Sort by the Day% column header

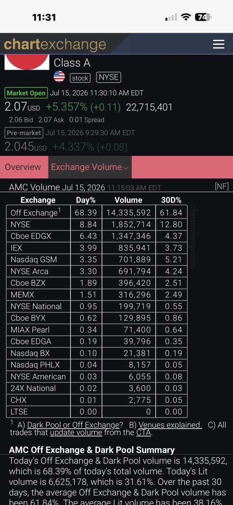pos(86,200)
